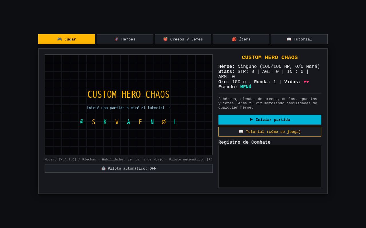This screenshot has width=366, height=228.
Task: Click the backpack icon on Ítems tab
Action: coord(234,39)
